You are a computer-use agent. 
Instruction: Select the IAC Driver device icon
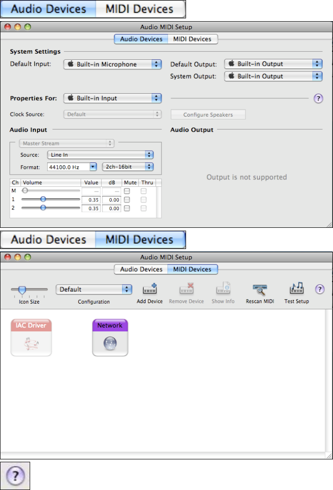click(31, 337)
